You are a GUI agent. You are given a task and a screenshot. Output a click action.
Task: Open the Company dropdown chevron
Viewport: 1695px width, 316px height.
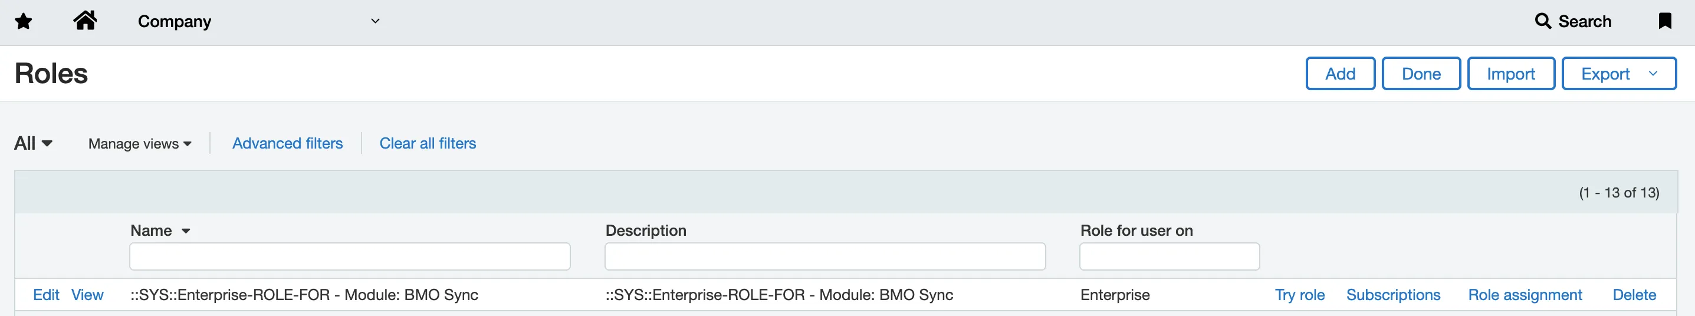click(x=376, y=21)
